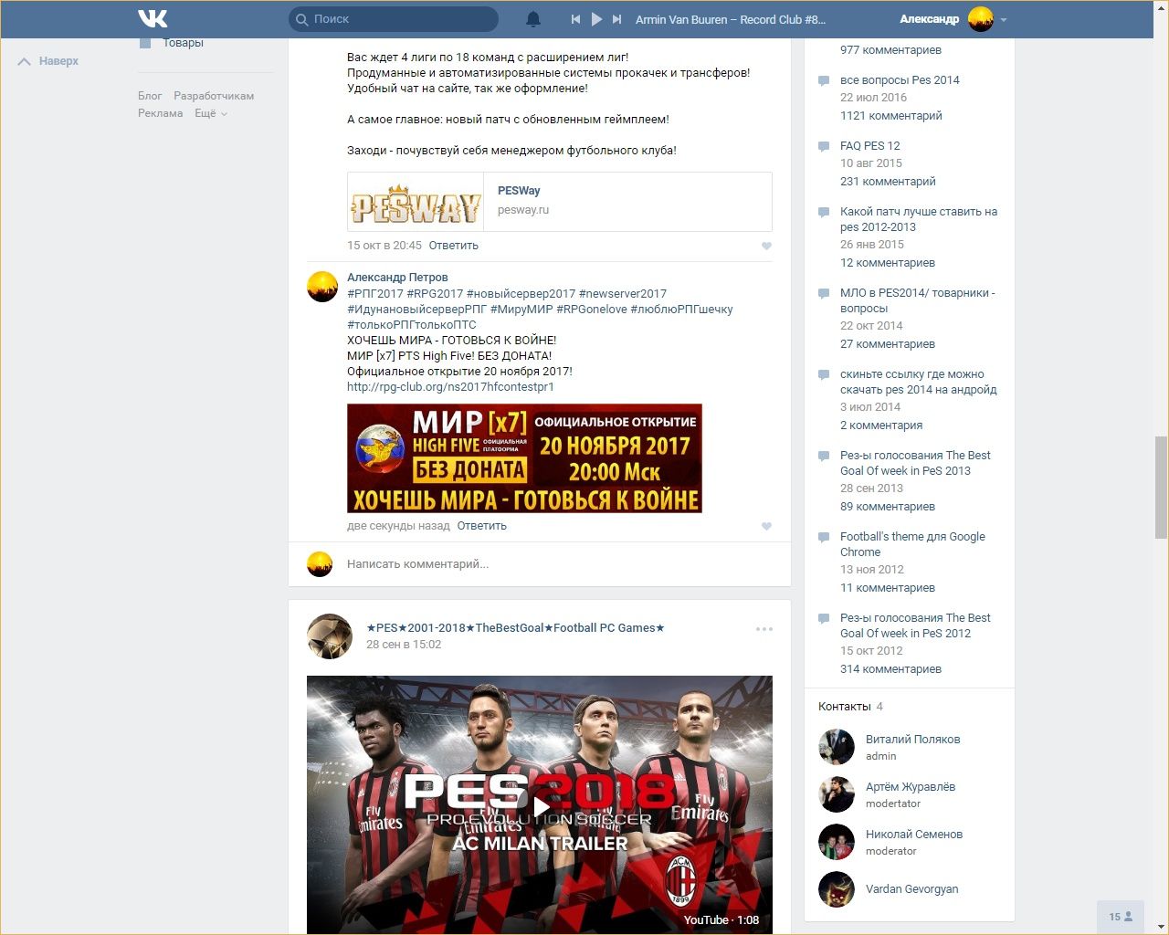Open the Блог footer link
Image resolution: width=1169 pixels, height=935 pixels.
coord(150,96)
